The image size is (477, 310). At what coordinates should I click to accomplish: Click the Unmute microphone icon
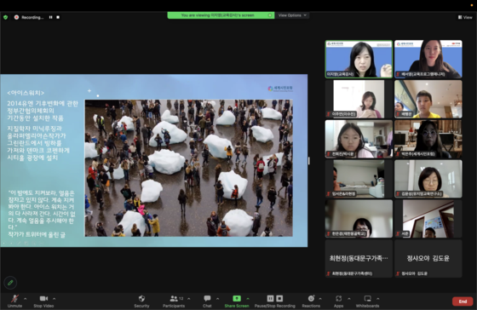point(14,298)
